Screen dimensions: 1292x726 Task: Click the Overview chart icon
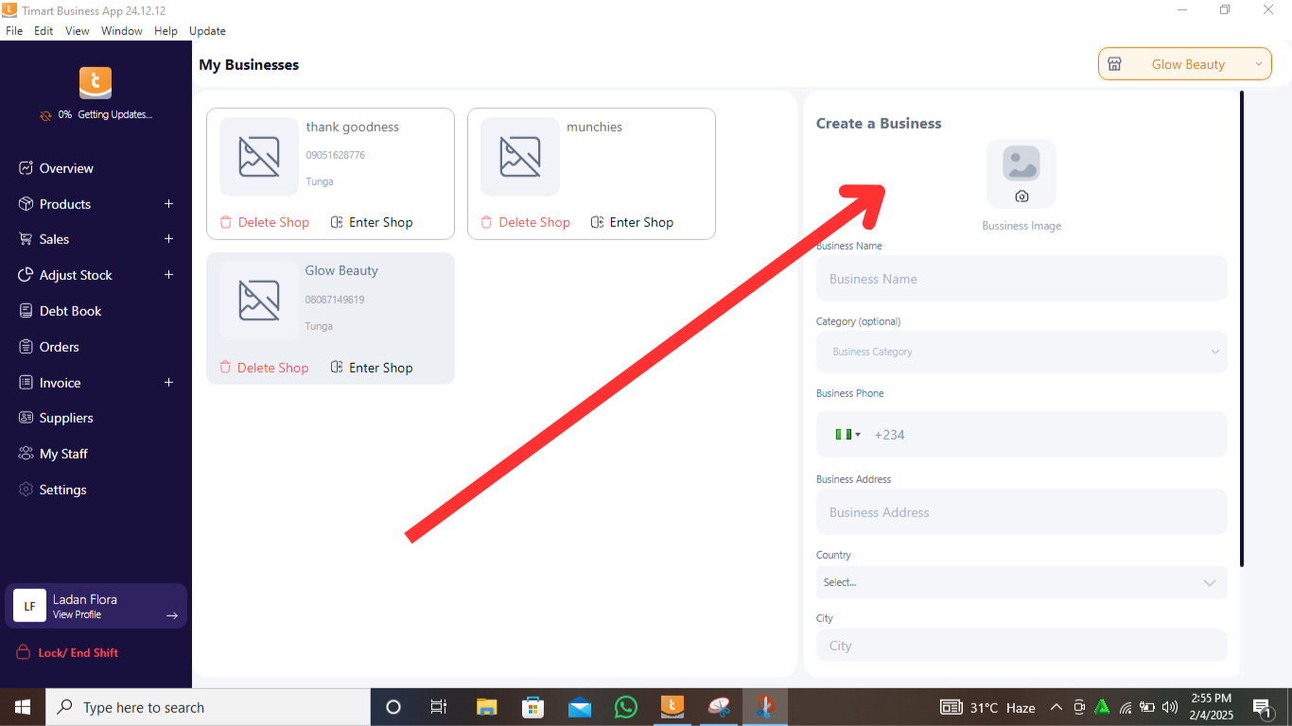pos(26,168)
